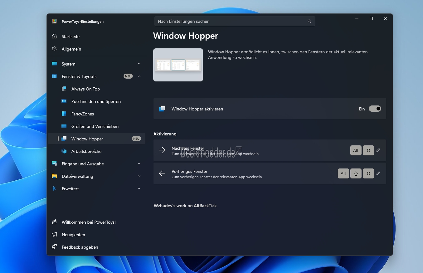
Task: Expand the System section chevron
Action: pyautogui.click(x=139, y=64)
